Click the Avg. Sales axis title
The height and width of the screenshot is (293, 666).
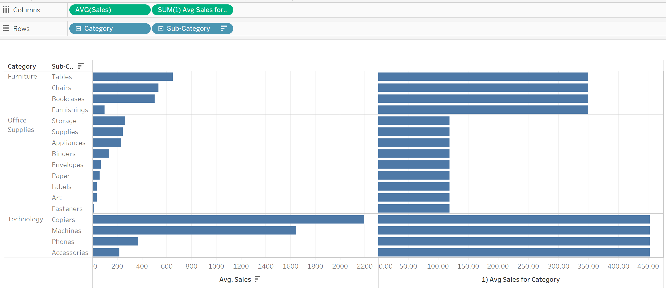(235, 280)
